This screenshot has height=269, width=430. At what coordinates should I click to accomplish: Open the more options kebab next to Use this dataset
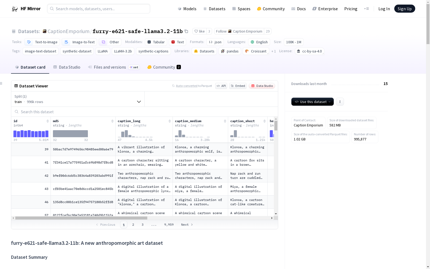coord(340,102)
